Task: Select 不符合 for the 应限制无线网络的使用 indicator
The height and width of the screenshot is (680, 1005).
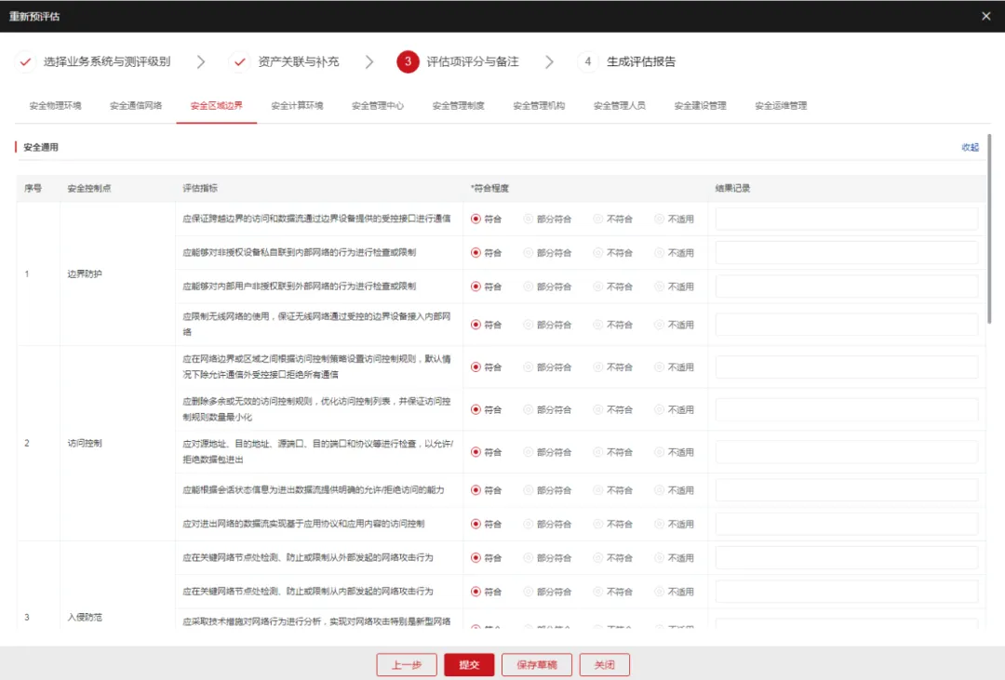Action: click(598, 325)
